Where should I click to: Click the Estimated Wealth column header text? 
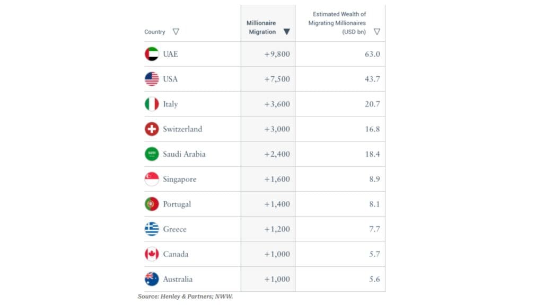coord(337,23)
